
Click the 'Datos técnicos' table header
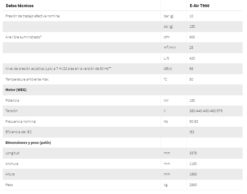click(20, 6)
